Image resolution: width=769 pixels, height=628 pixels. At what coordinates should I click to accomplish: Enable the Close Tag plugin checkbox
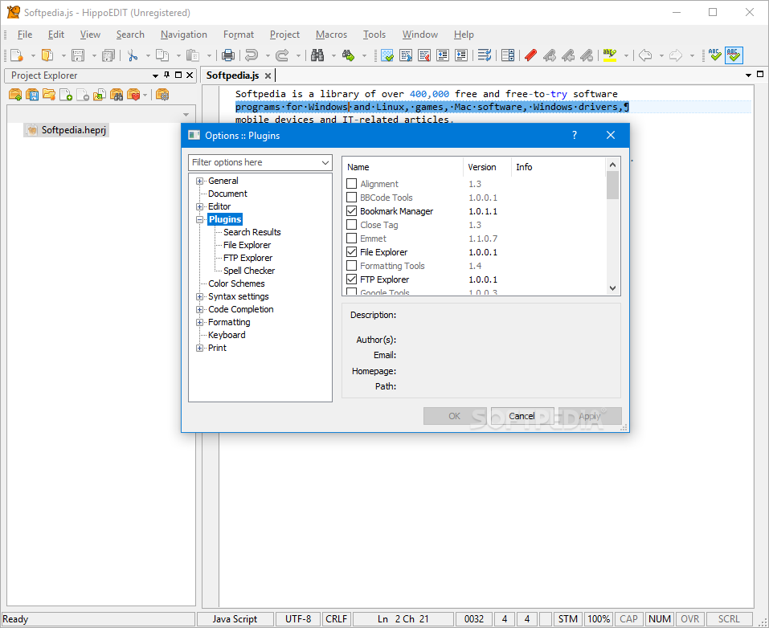point(351,225)
